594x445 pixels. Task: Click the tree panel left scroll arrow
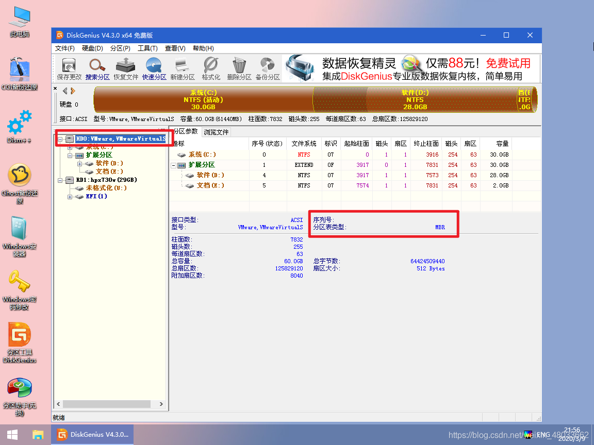tap(58, 404)
